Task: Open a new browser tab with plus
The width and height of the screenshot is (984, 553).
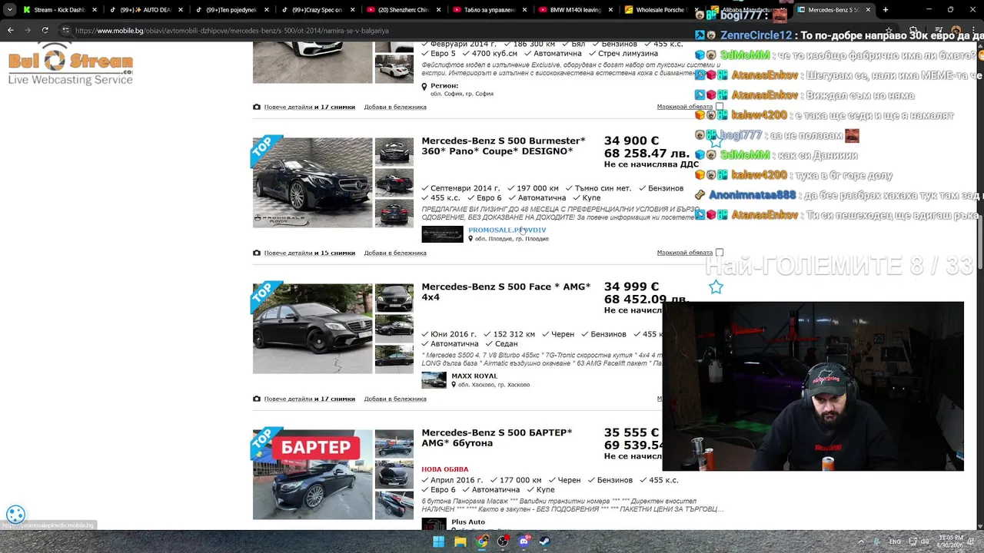Action: click(x=885, y=10)
